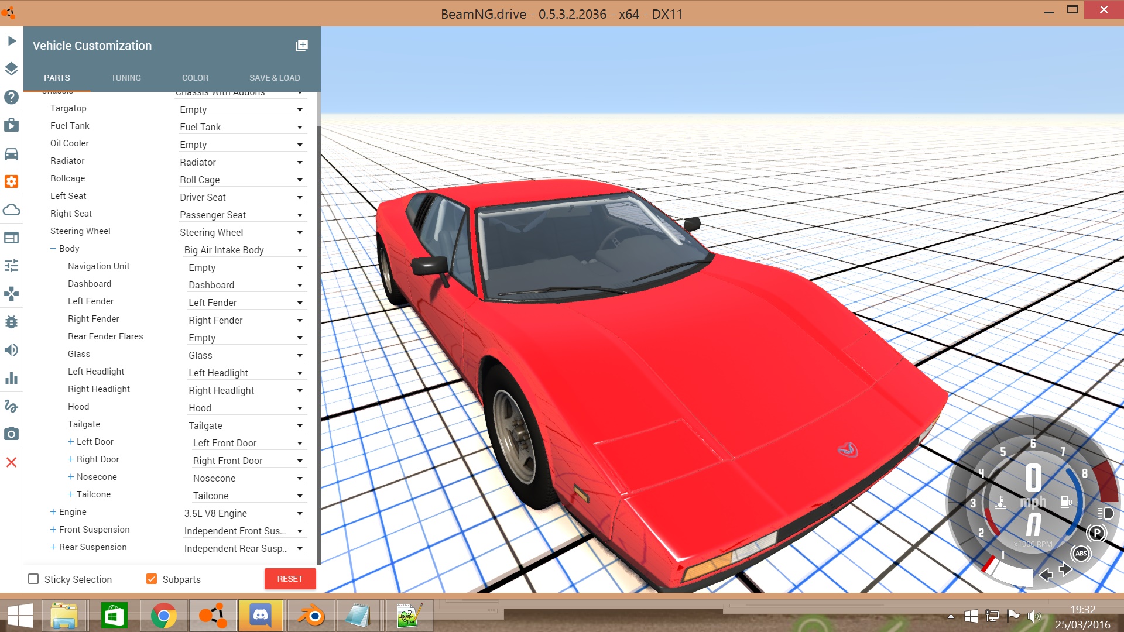Open the Hood dropdown

[x=246, y=408]
